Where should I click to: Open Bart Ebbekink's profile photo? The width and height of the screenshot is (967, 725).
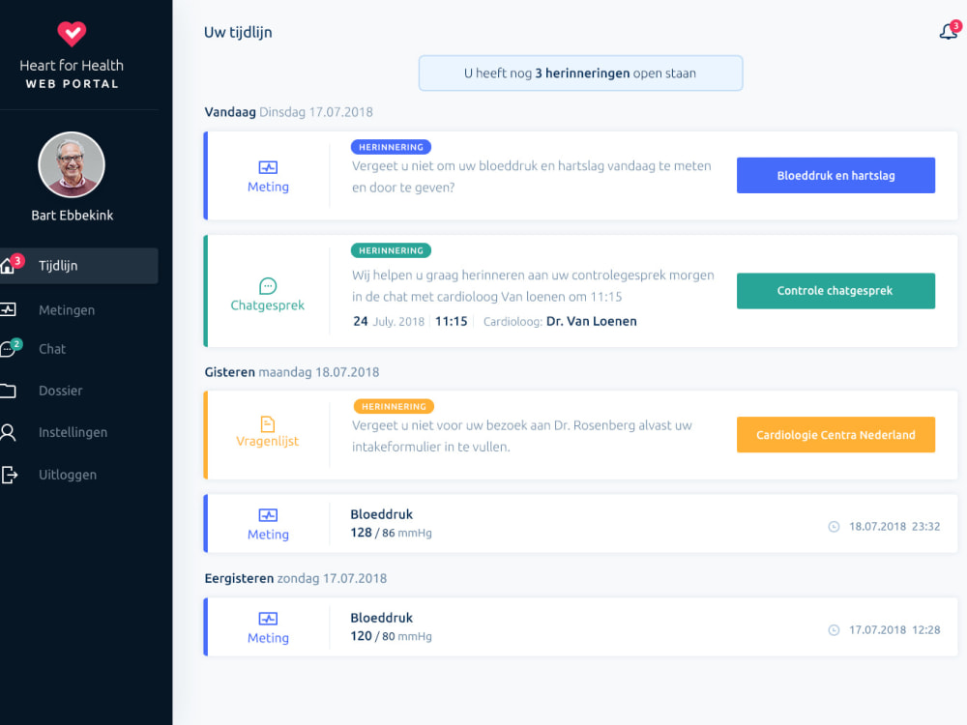point(72,164)
